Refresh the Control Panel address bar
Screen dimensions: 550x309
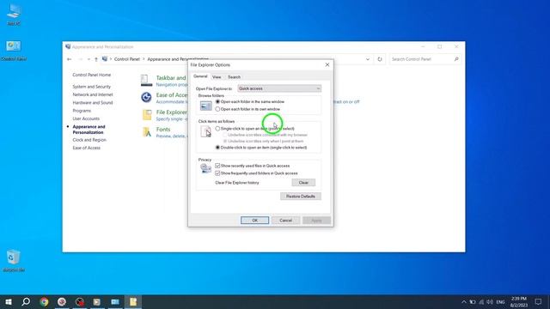[380, 59]
